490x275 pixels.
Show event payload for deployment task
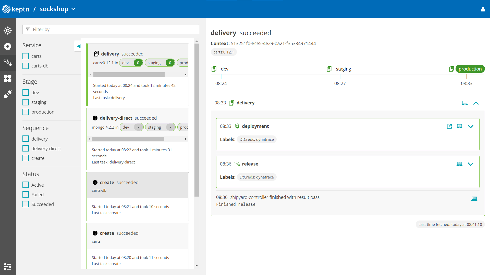coord(459,126)
